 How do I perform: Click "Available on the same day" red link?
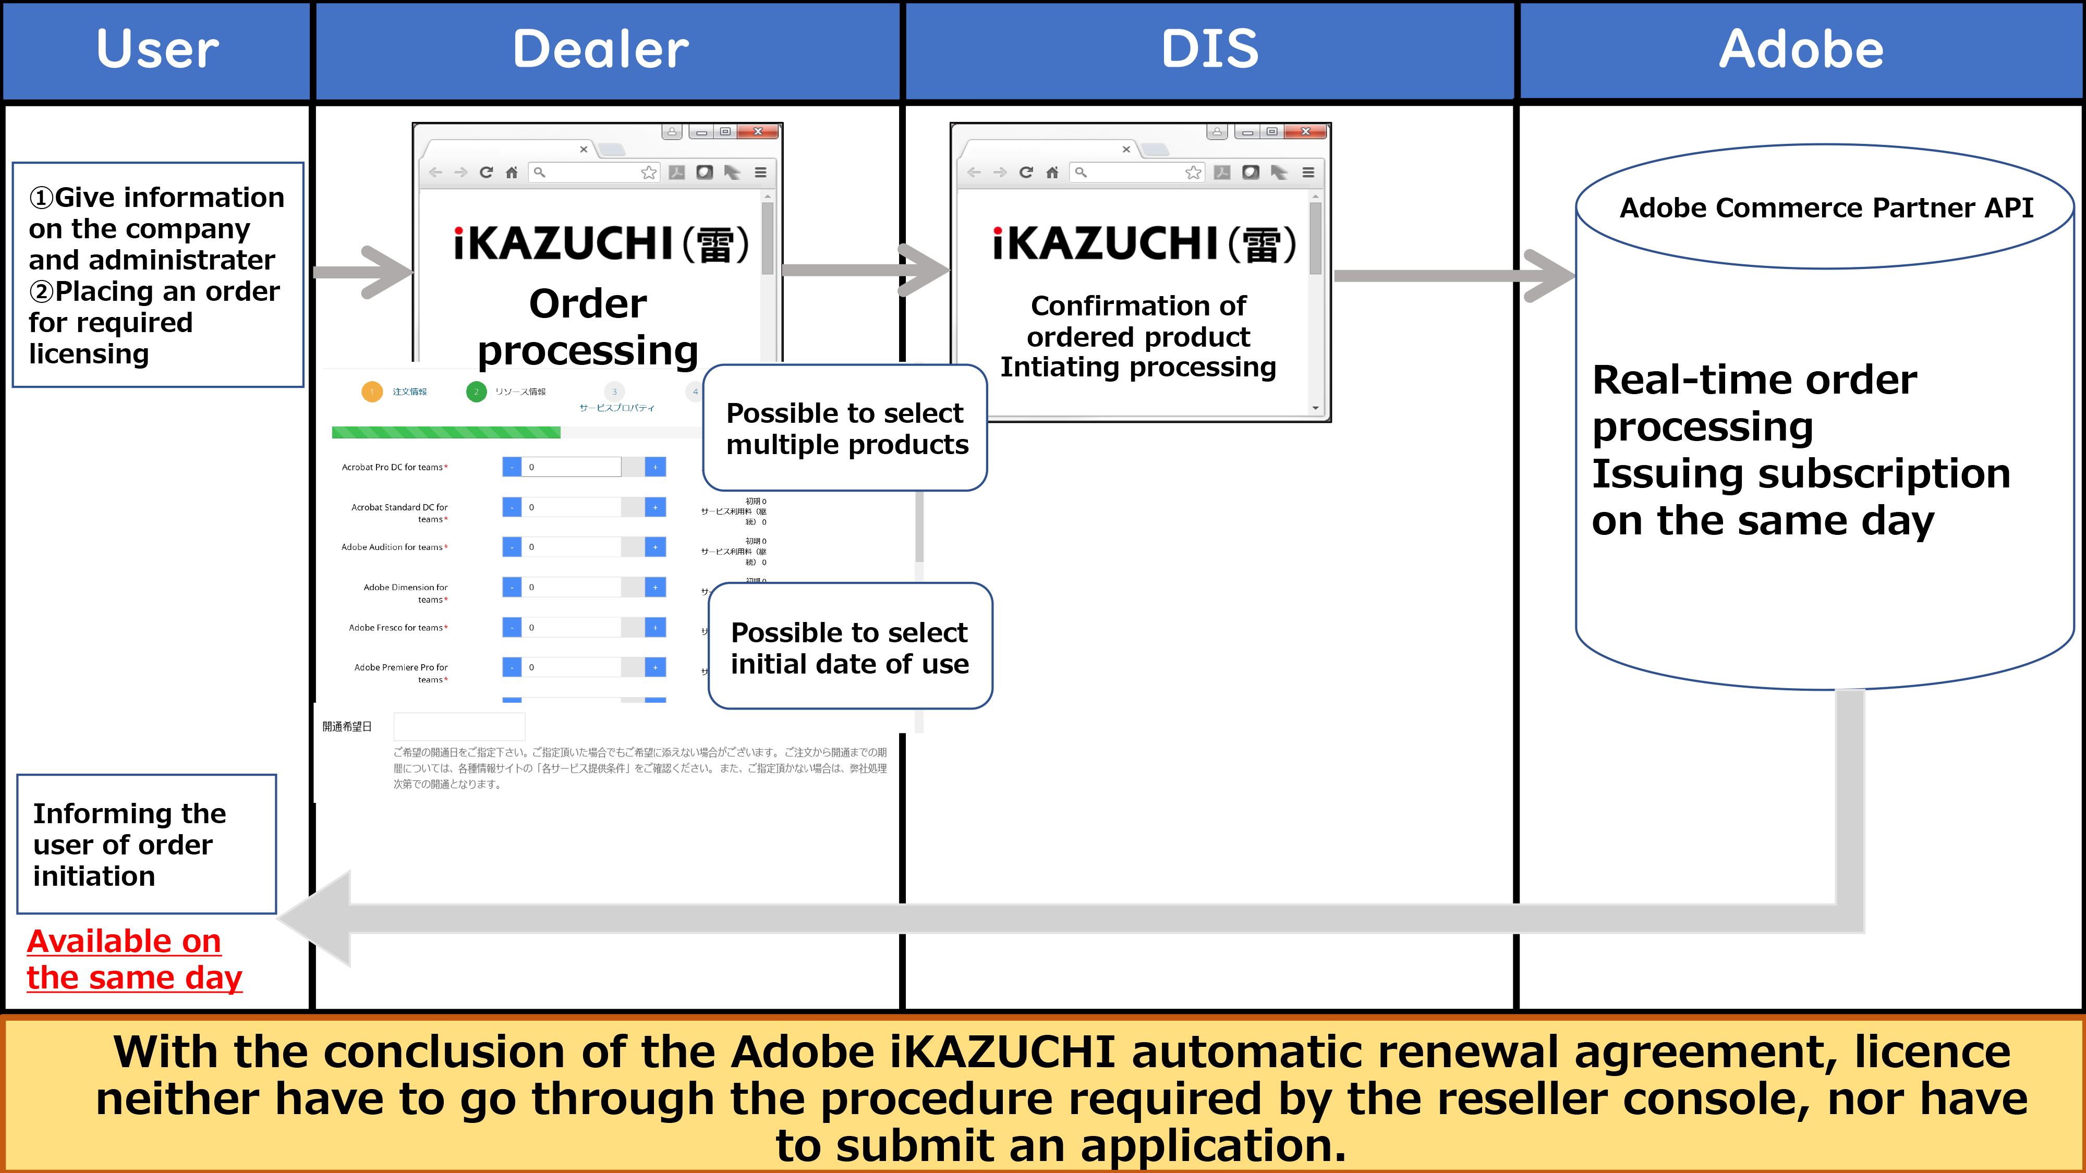135,959
